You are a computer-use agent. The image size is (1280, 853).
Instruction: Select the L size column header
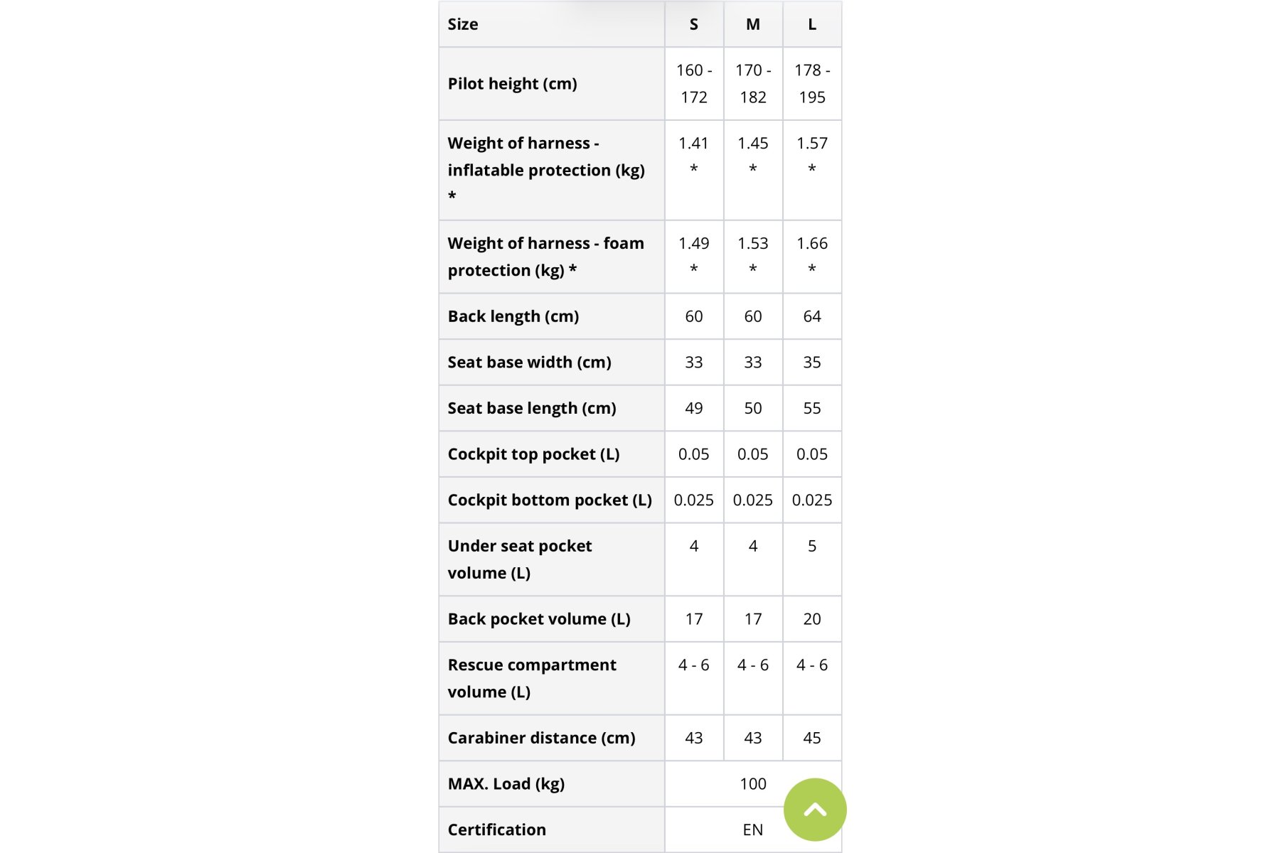(x=812, y=24)
